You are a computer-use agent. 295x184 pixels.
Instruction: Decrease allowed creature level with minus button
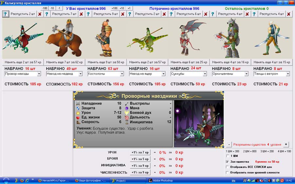point(229,144)
